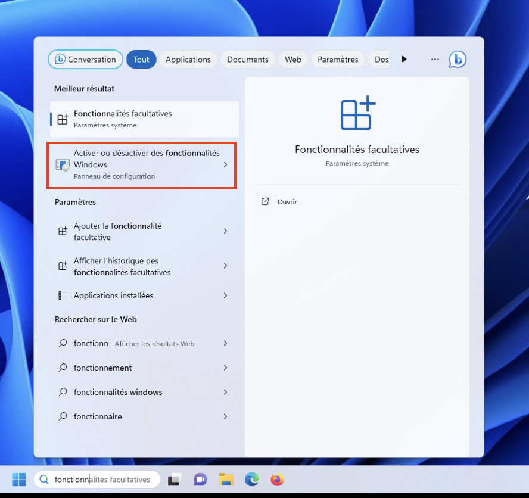The height and width of the screenshot is (498, 529).
Task: Launch the Teams Chat taskbar icon
Action: [200, 480]
